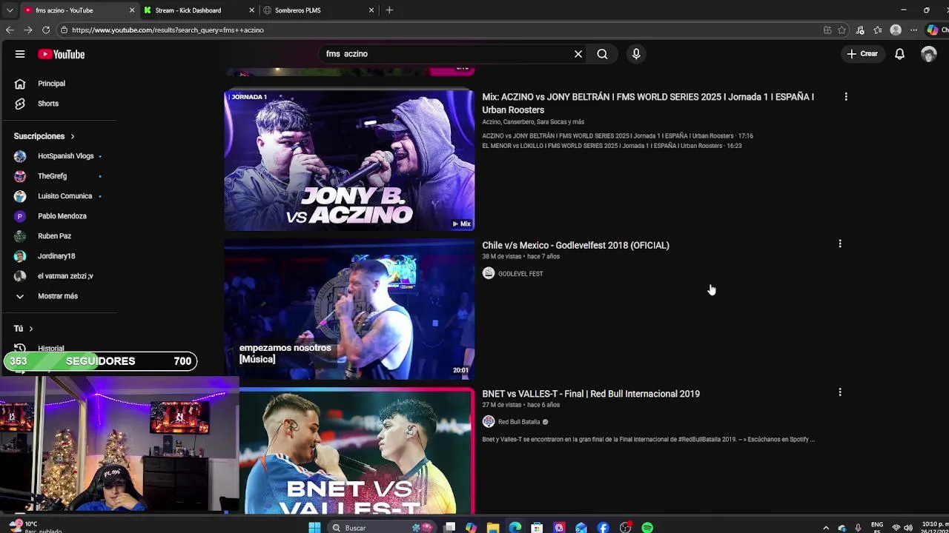
Task: Open TheGrefg subscription
Action: coord(53,176)
